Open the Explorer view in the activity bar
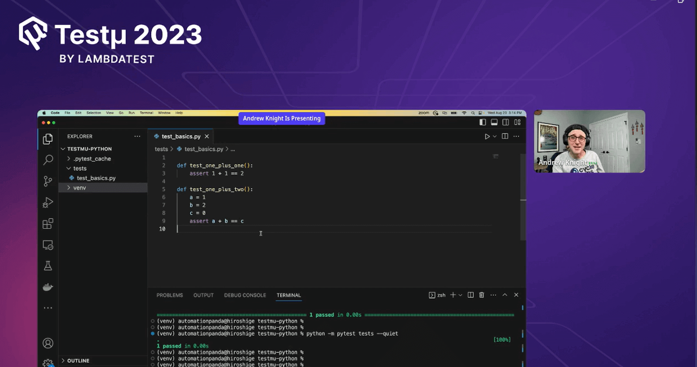 [48, 139]
